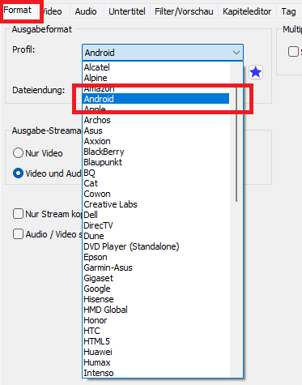Screen dimensions: 302x385
Task: Select the Cowon profile entry
Action: [x=155, y=194]
